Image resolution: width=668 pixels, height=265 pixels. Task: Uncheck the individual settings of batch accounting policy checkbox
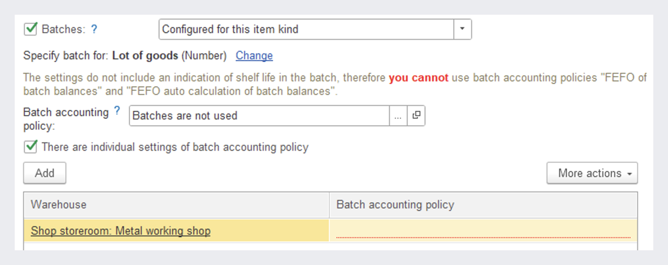[30, 147]
